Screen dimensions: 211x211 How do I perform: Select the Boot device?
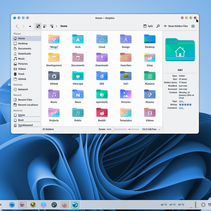pyautogui.click(x=27, y=120)
